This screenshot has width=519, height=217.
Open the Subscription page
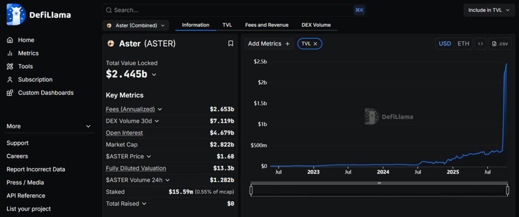[35, 79]
